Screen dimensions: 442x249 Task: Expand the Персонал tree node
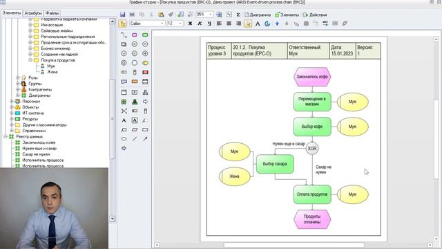[x=12, y=102]
